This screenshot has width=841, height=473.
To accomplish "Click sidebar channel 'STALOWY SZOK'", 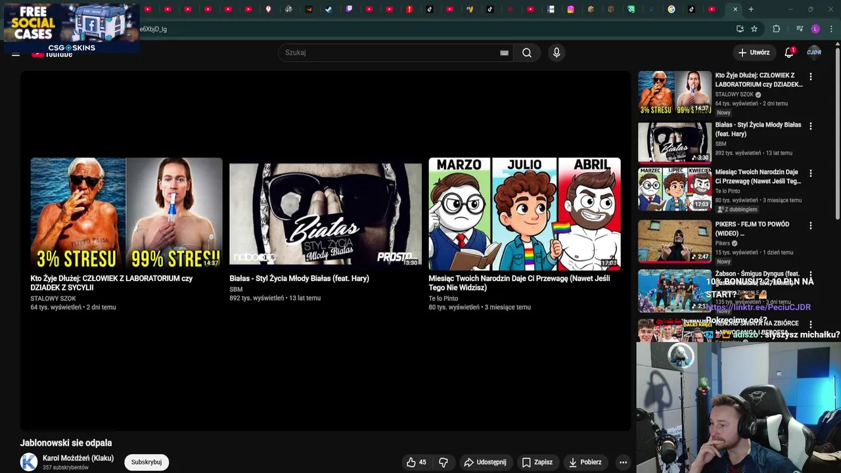I will pos(735,94).
